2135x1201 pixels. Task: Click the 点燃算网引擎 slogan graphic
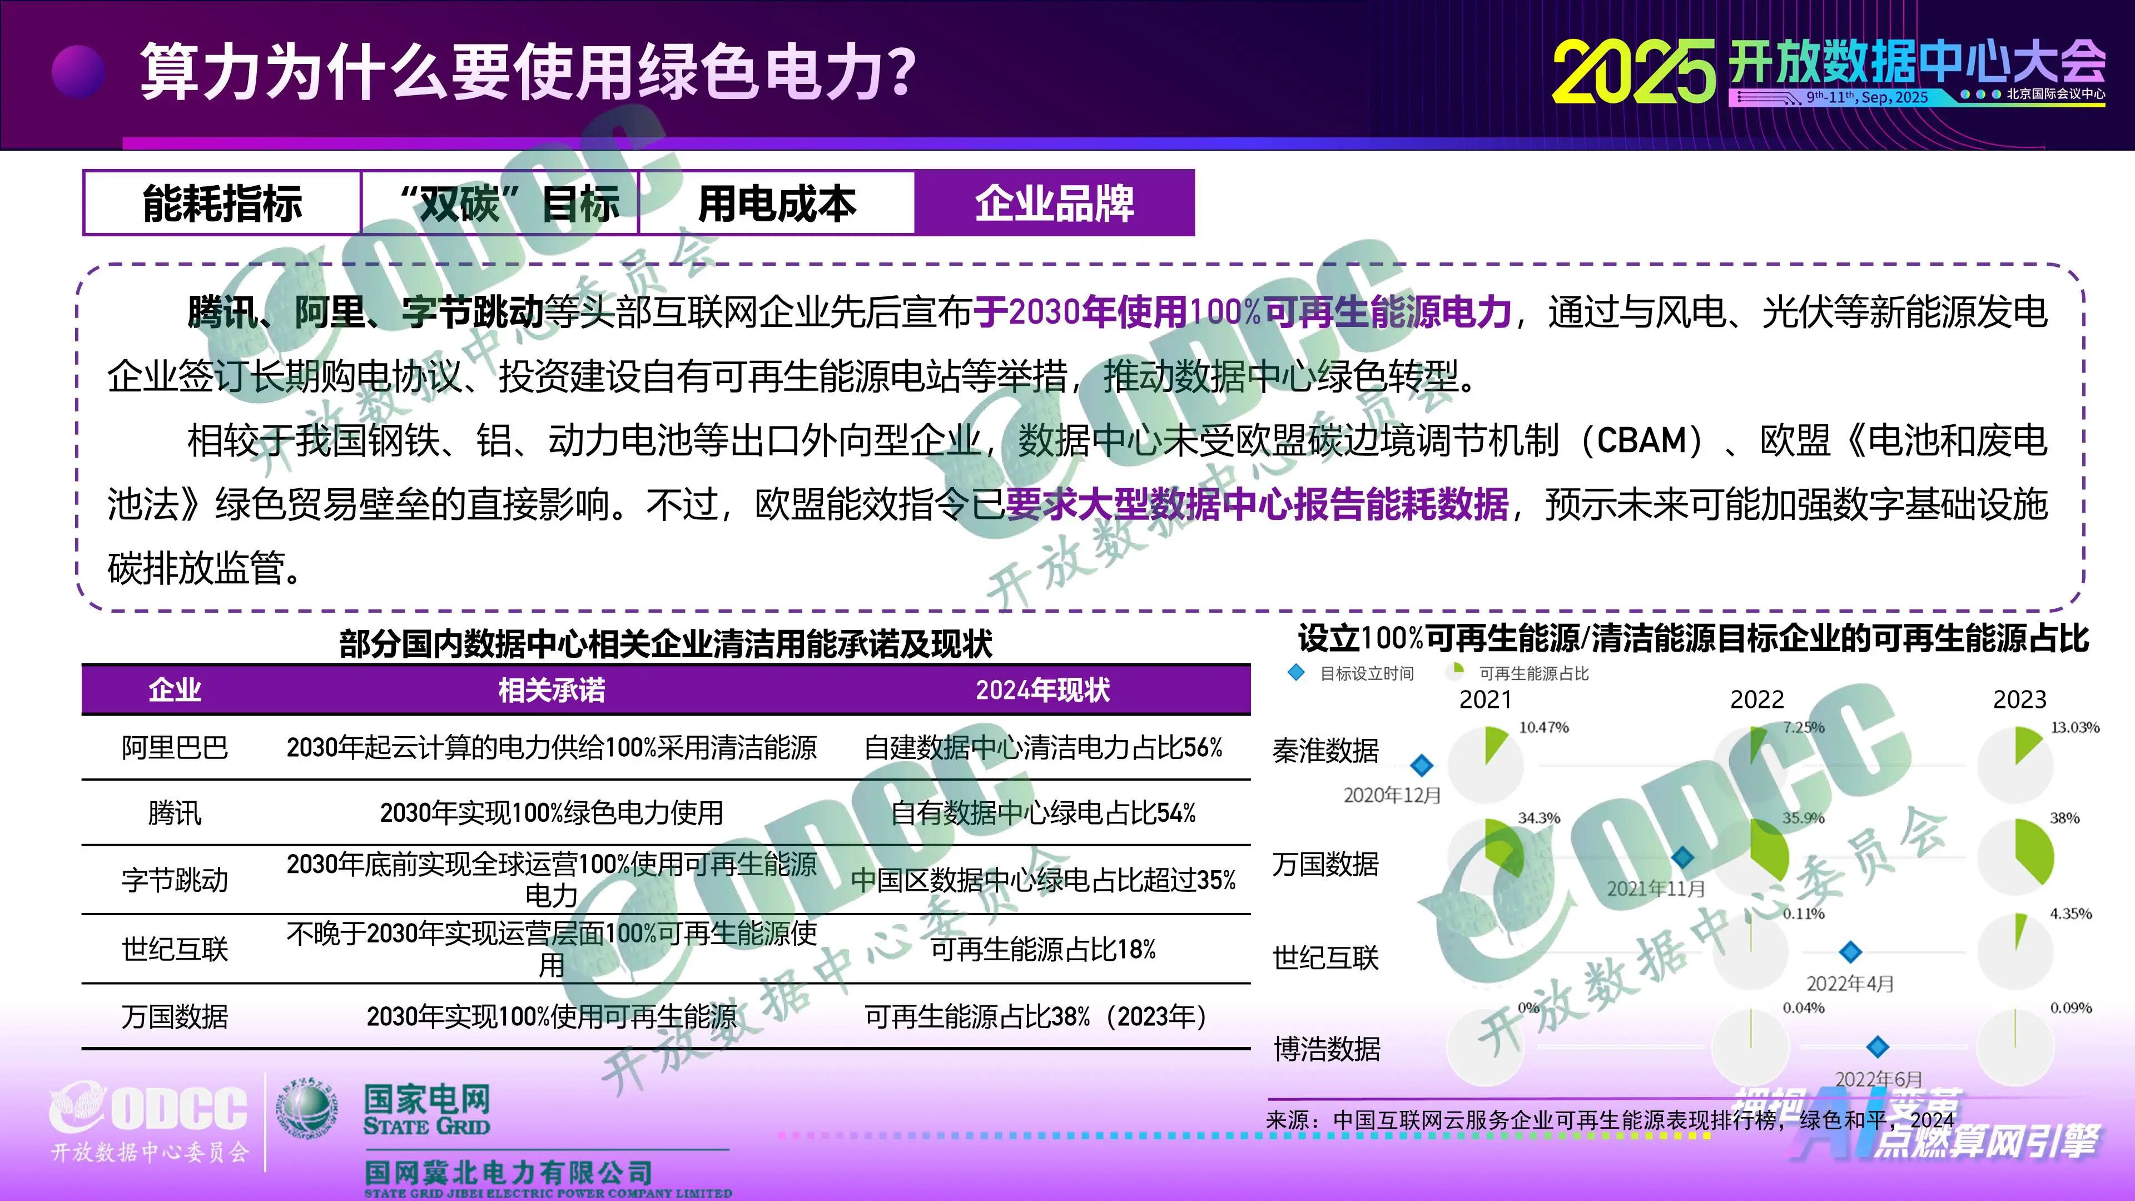point(1987,1142)
